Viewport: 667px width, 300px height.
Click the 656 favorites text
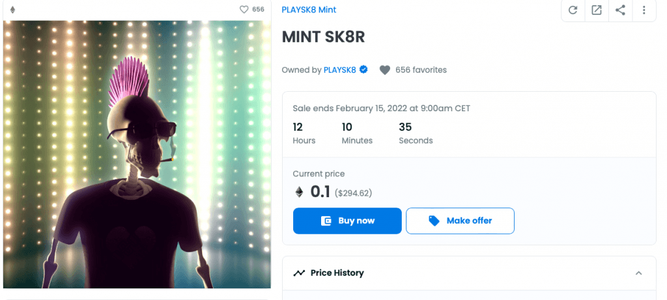click(421, 70)
